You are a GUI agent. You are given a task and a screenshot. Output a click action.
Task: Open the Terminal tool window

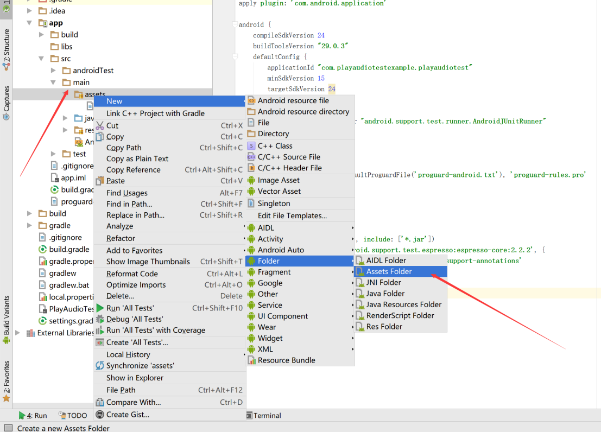click(x=264, y=415)
